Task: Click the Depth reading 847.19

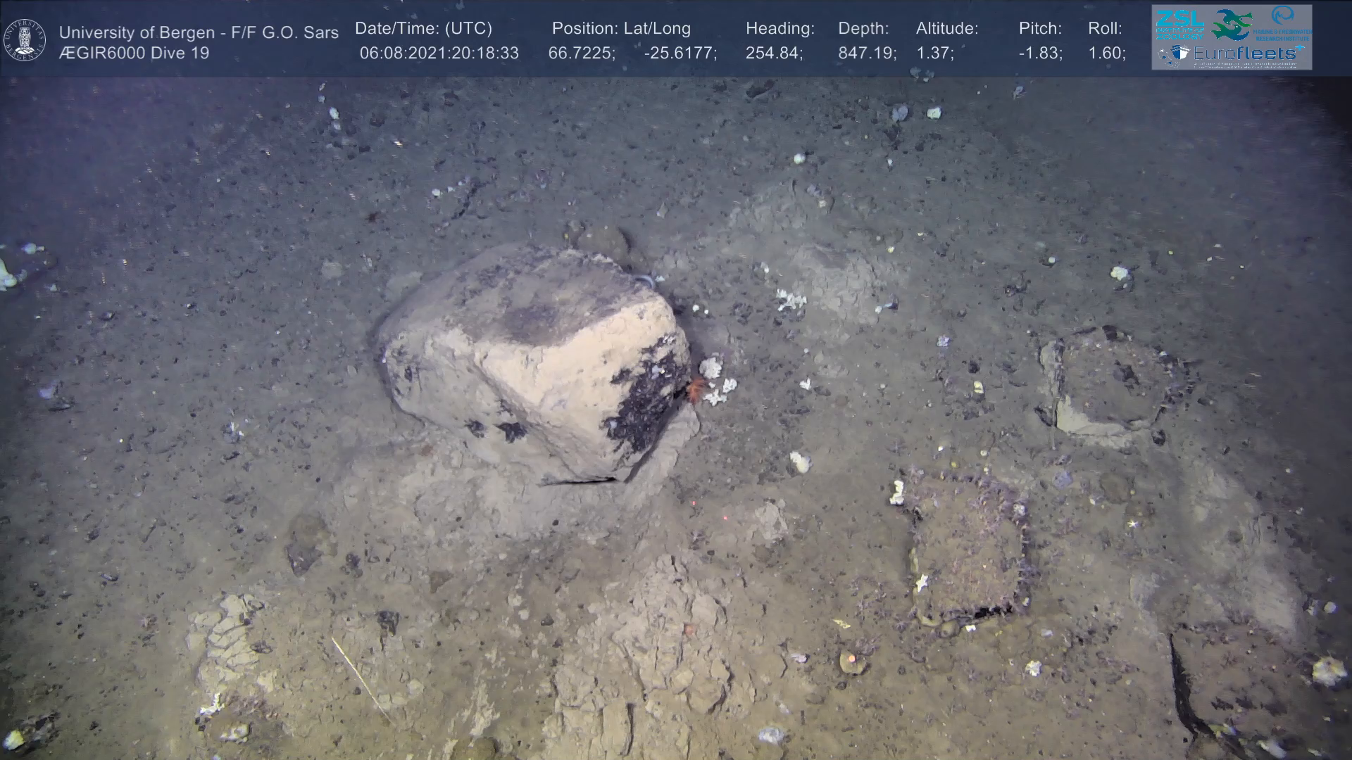Action: tap(867, 53)
